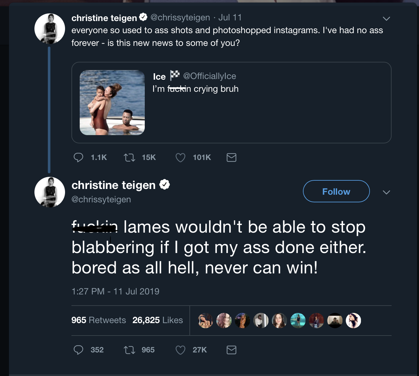Reply to the first tweet (1.1K)

coord(78,157)
